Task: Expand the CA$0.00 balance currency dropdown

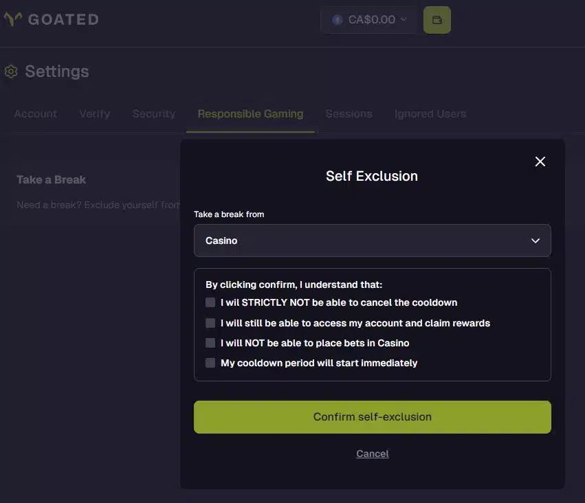Action: click(x=404, y=20)
